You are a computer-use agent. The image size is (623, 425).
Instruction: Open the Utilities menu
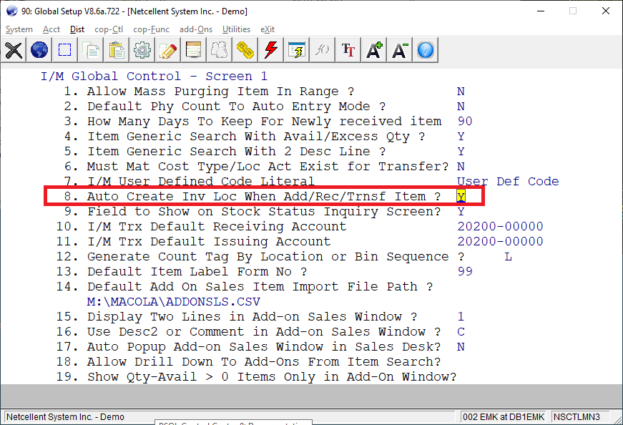[x=236, y=29]
